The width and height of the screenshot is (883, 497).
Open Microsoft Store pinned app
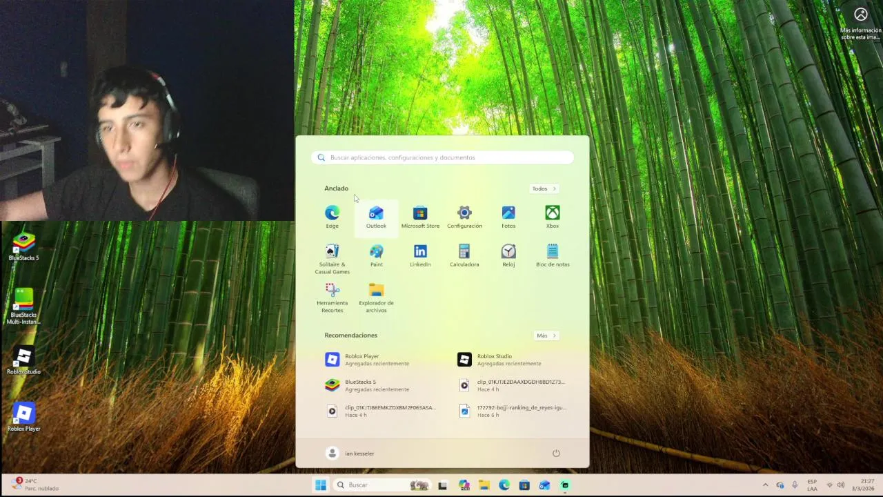click(420, 217)
